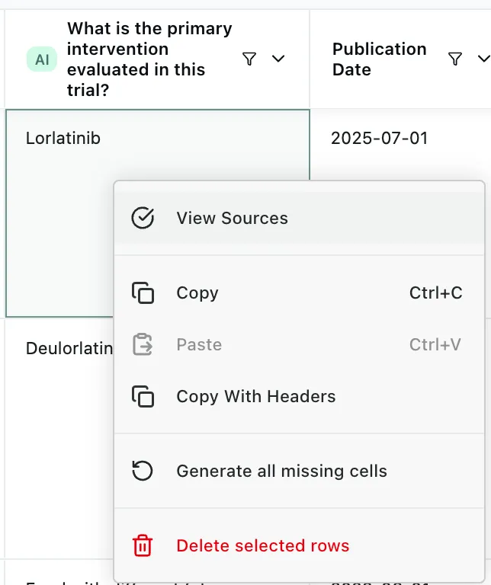The width and height of the screenshot is (491, 585).
Task: Click the red trash can icon
Action: coord(143,545)
